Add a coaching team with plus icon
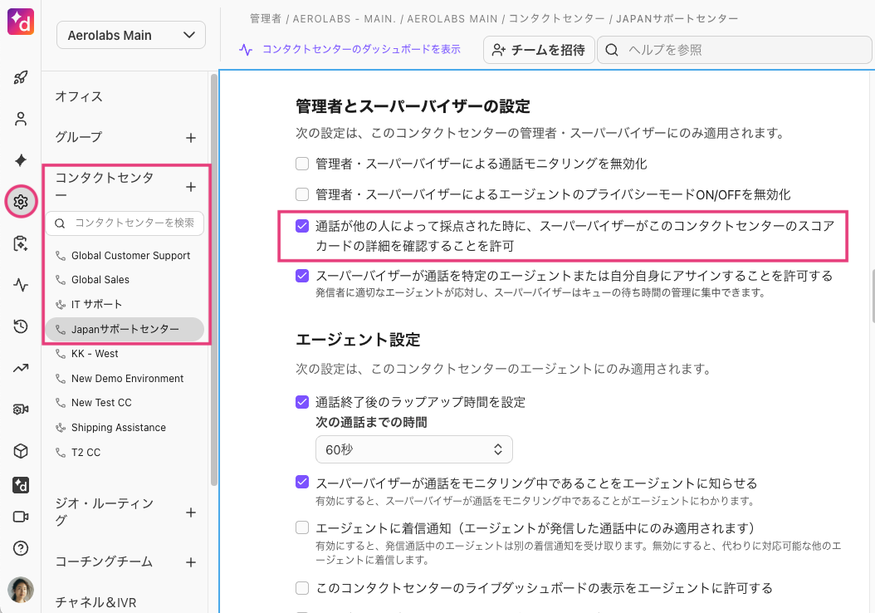 coord(191,562)
